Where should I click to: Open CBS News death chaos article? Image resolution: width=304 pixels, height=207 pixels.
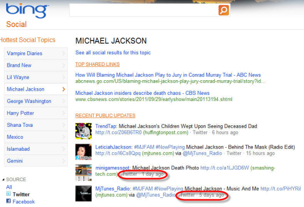point(142,93)
